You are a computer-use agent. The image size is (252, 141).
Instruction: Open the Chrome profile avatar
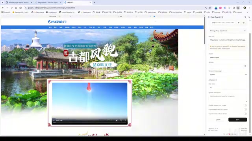point(245,8)
